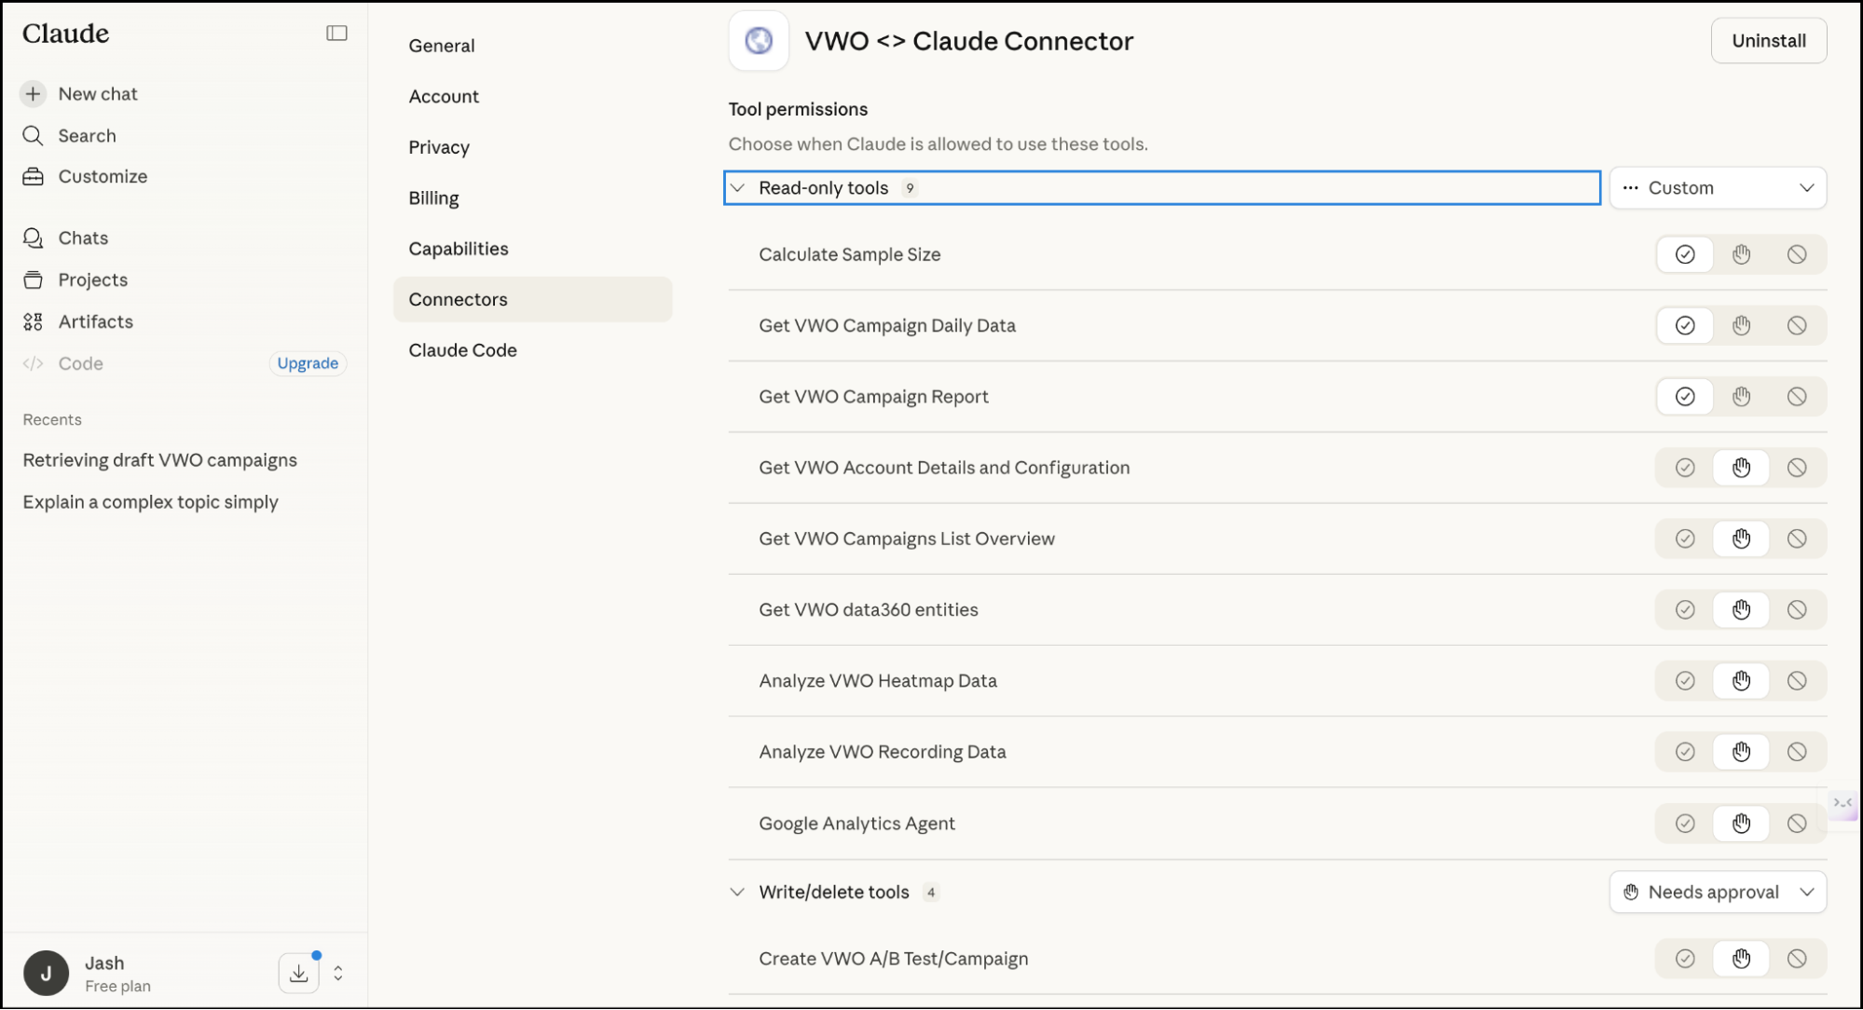Block the Google Analytics Agent tool

[1797, 824]
